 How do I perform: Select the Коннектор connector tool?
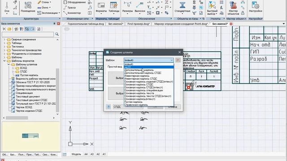[x=72, y=13]
